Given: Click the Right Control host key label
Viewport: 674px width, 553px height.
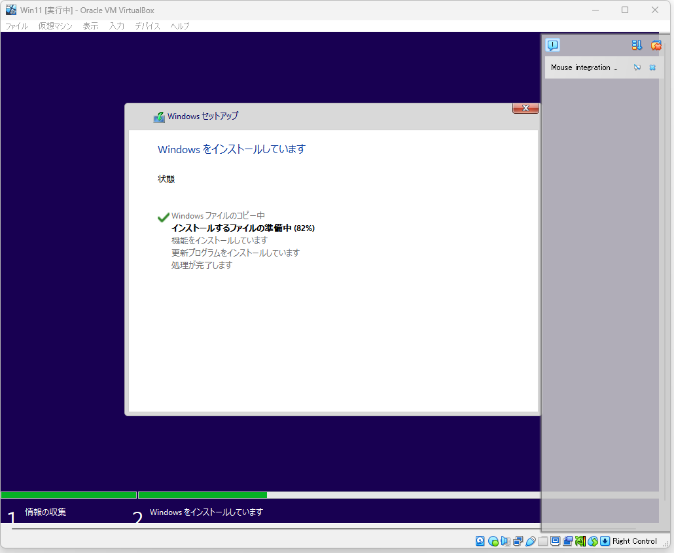Looking at the screenshot, I should tap(635, 541).
